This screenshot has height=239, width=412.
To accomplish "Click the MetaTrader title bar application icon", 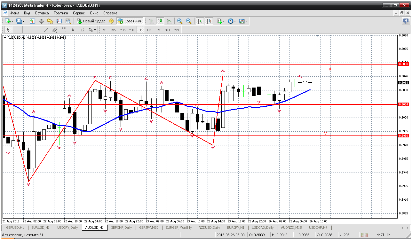I will coord(4,5).
